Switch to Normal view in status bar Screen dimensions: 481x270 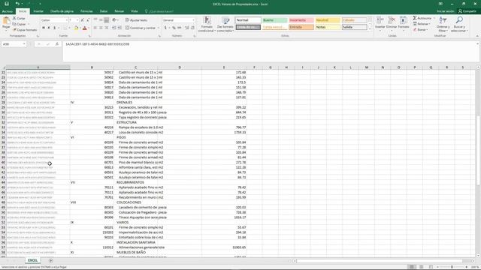click(x=412, y=267)
